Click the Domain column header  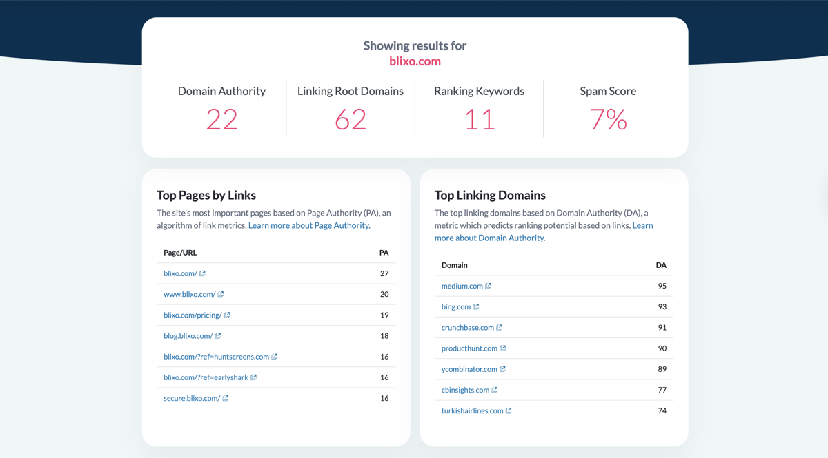[455, 265]
